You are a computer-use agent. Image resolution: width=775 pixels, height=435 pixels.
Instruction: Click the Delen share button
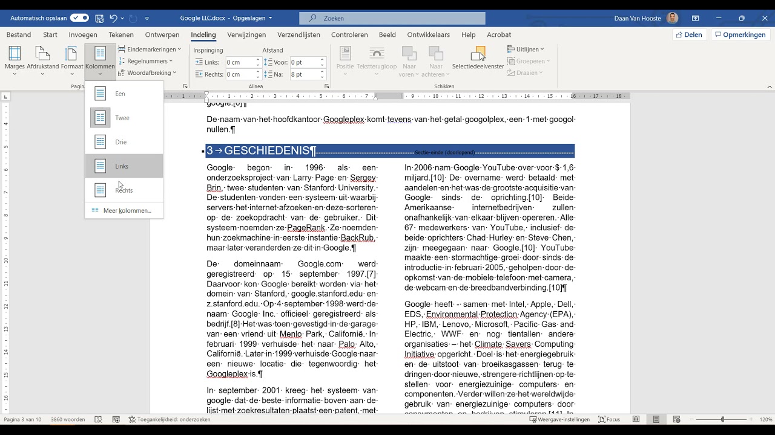(x=689, y=34)
